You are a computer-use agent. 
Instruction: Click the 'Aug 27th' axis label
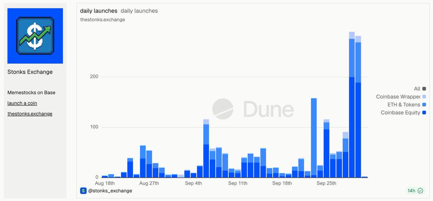pyautogui.click(x=149, y=183)
